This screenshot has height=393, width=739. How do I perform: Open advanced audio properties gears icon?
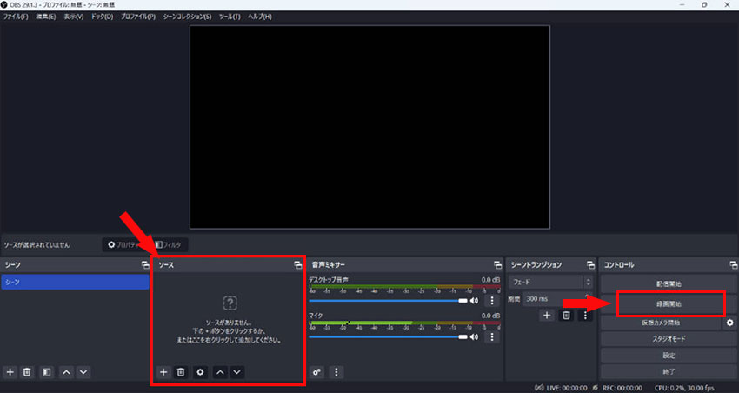click(x=317, y=371)
